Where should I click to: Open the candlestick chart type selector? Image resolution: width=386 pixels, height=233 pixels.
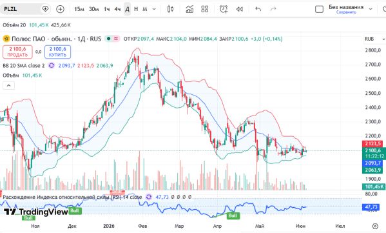(170, 9)
